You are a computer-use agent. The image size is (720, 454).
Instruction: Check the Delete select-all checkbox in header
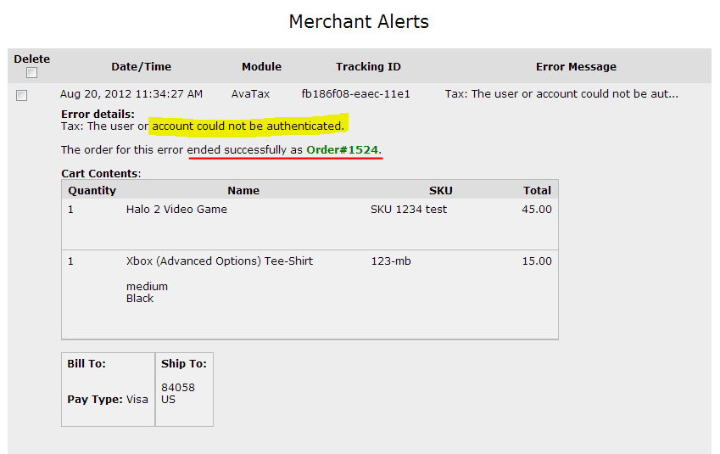click(x=31, y=73)
